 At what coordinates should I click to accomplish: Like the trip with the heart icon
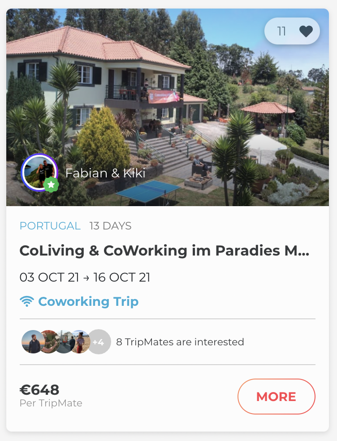click(x=306, y=31)
